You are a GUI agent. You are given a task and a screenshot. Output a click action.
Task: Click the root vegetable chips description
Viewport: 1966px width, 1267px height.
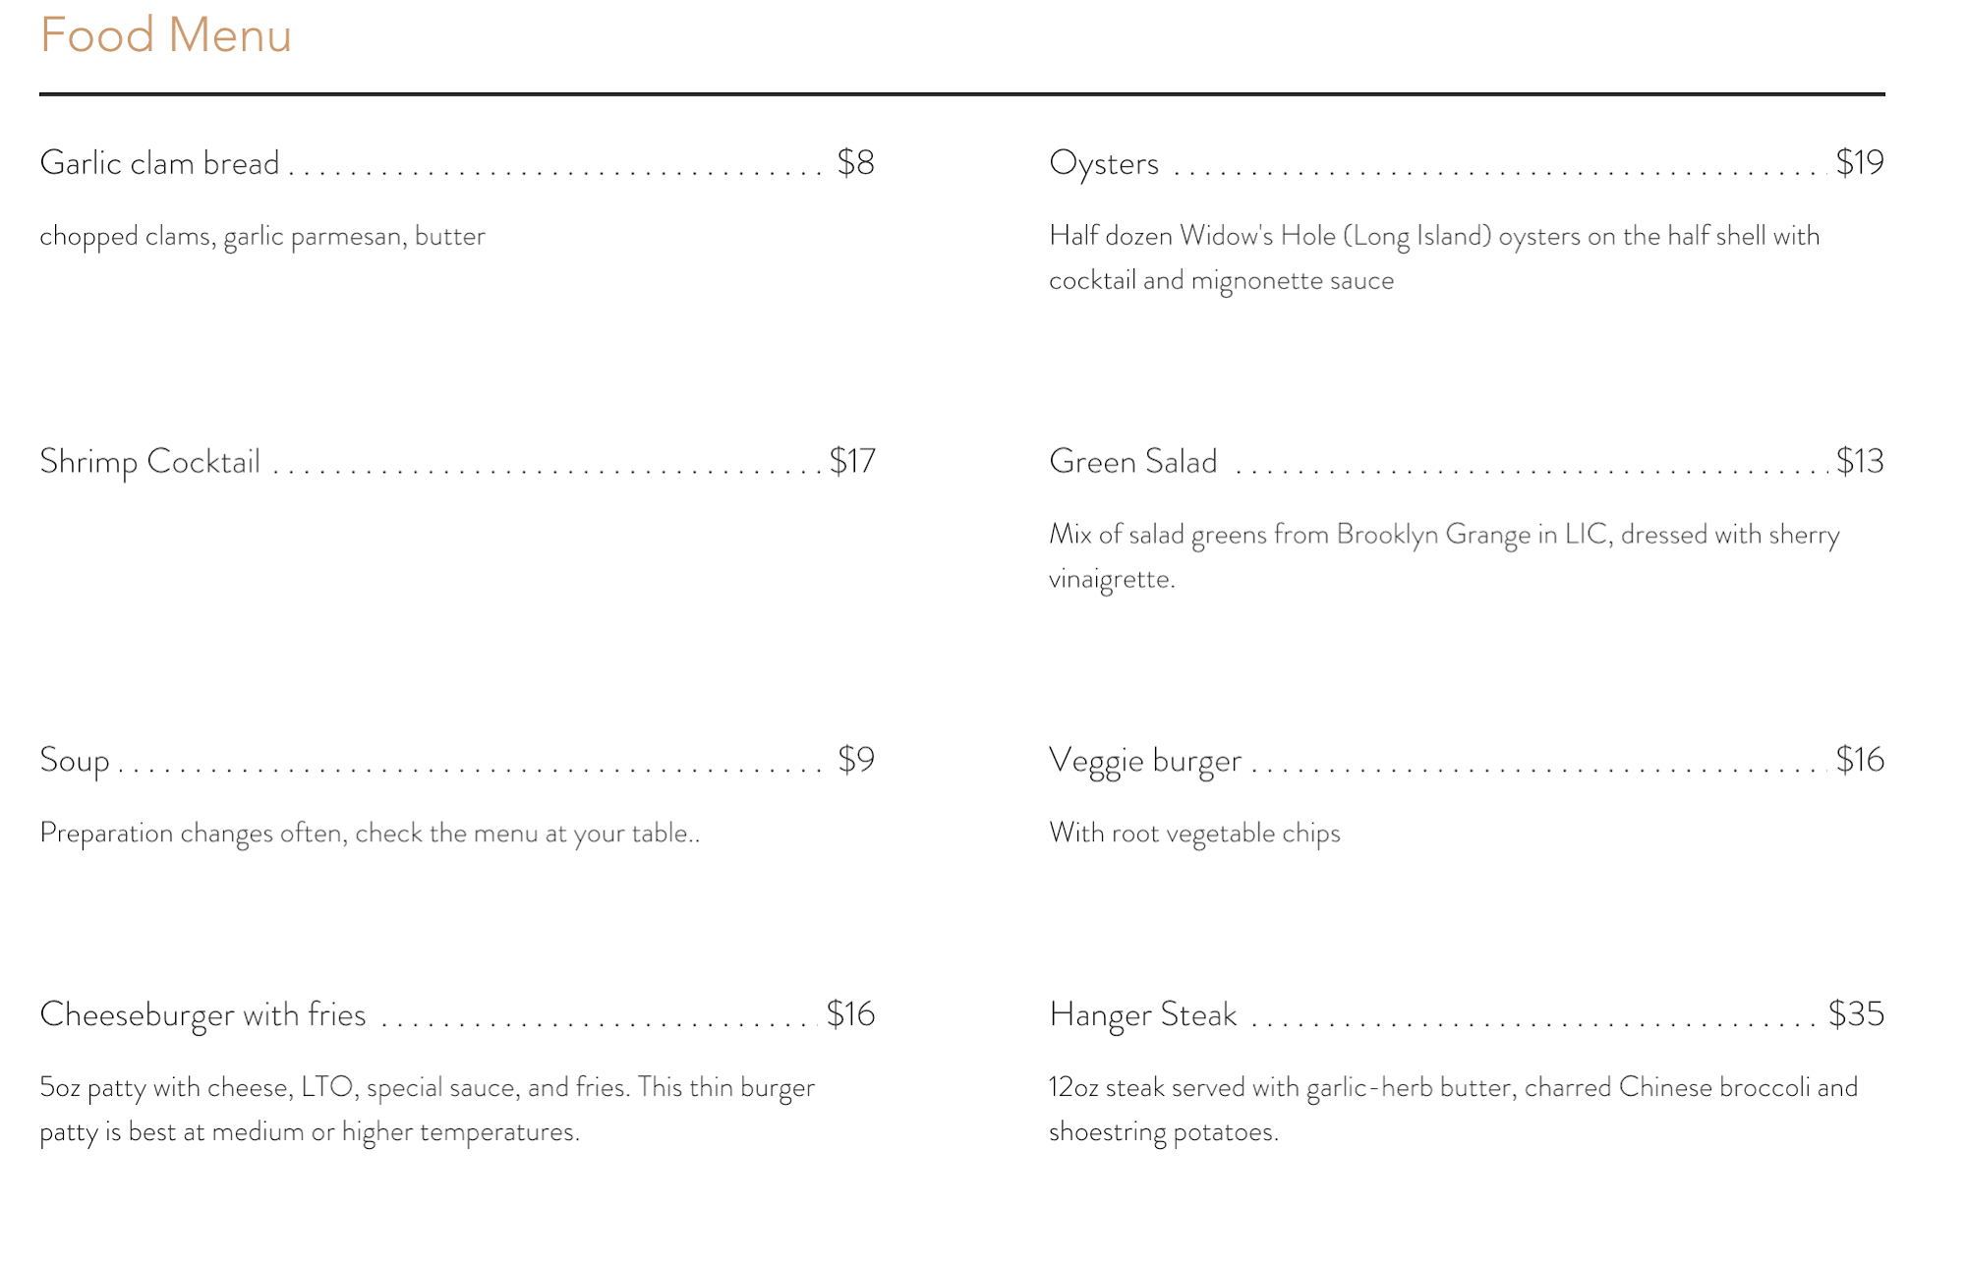pyautogui.click(x=1194, y=834)
